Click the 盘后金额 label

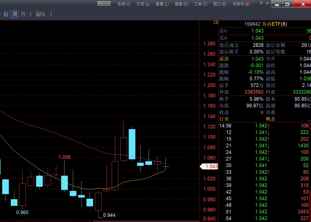(276, 45)
